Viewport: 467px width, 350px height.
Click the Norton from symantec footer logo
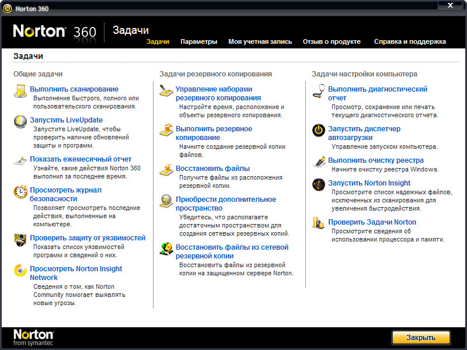click(33, 338)
